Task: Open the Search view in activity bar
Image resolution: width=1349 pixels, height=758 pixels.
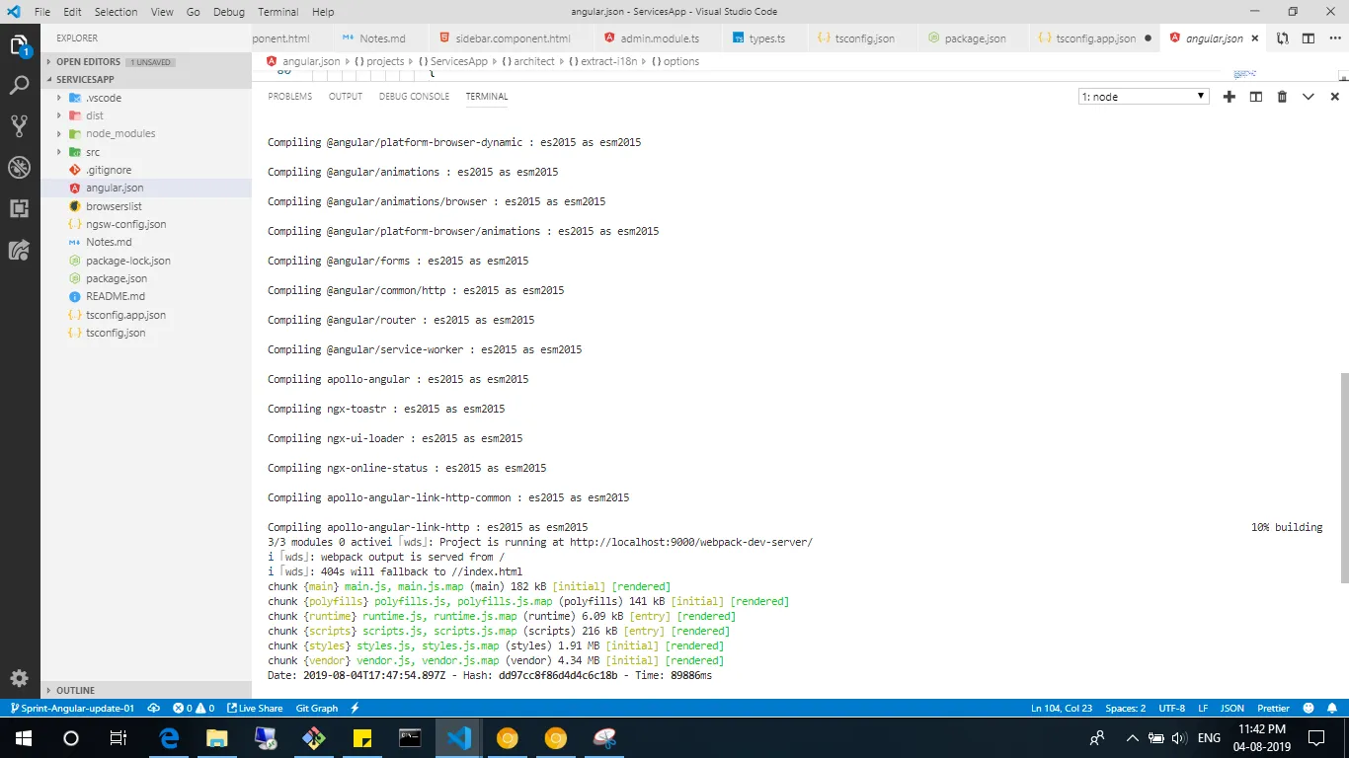Action: pos(20,86)
